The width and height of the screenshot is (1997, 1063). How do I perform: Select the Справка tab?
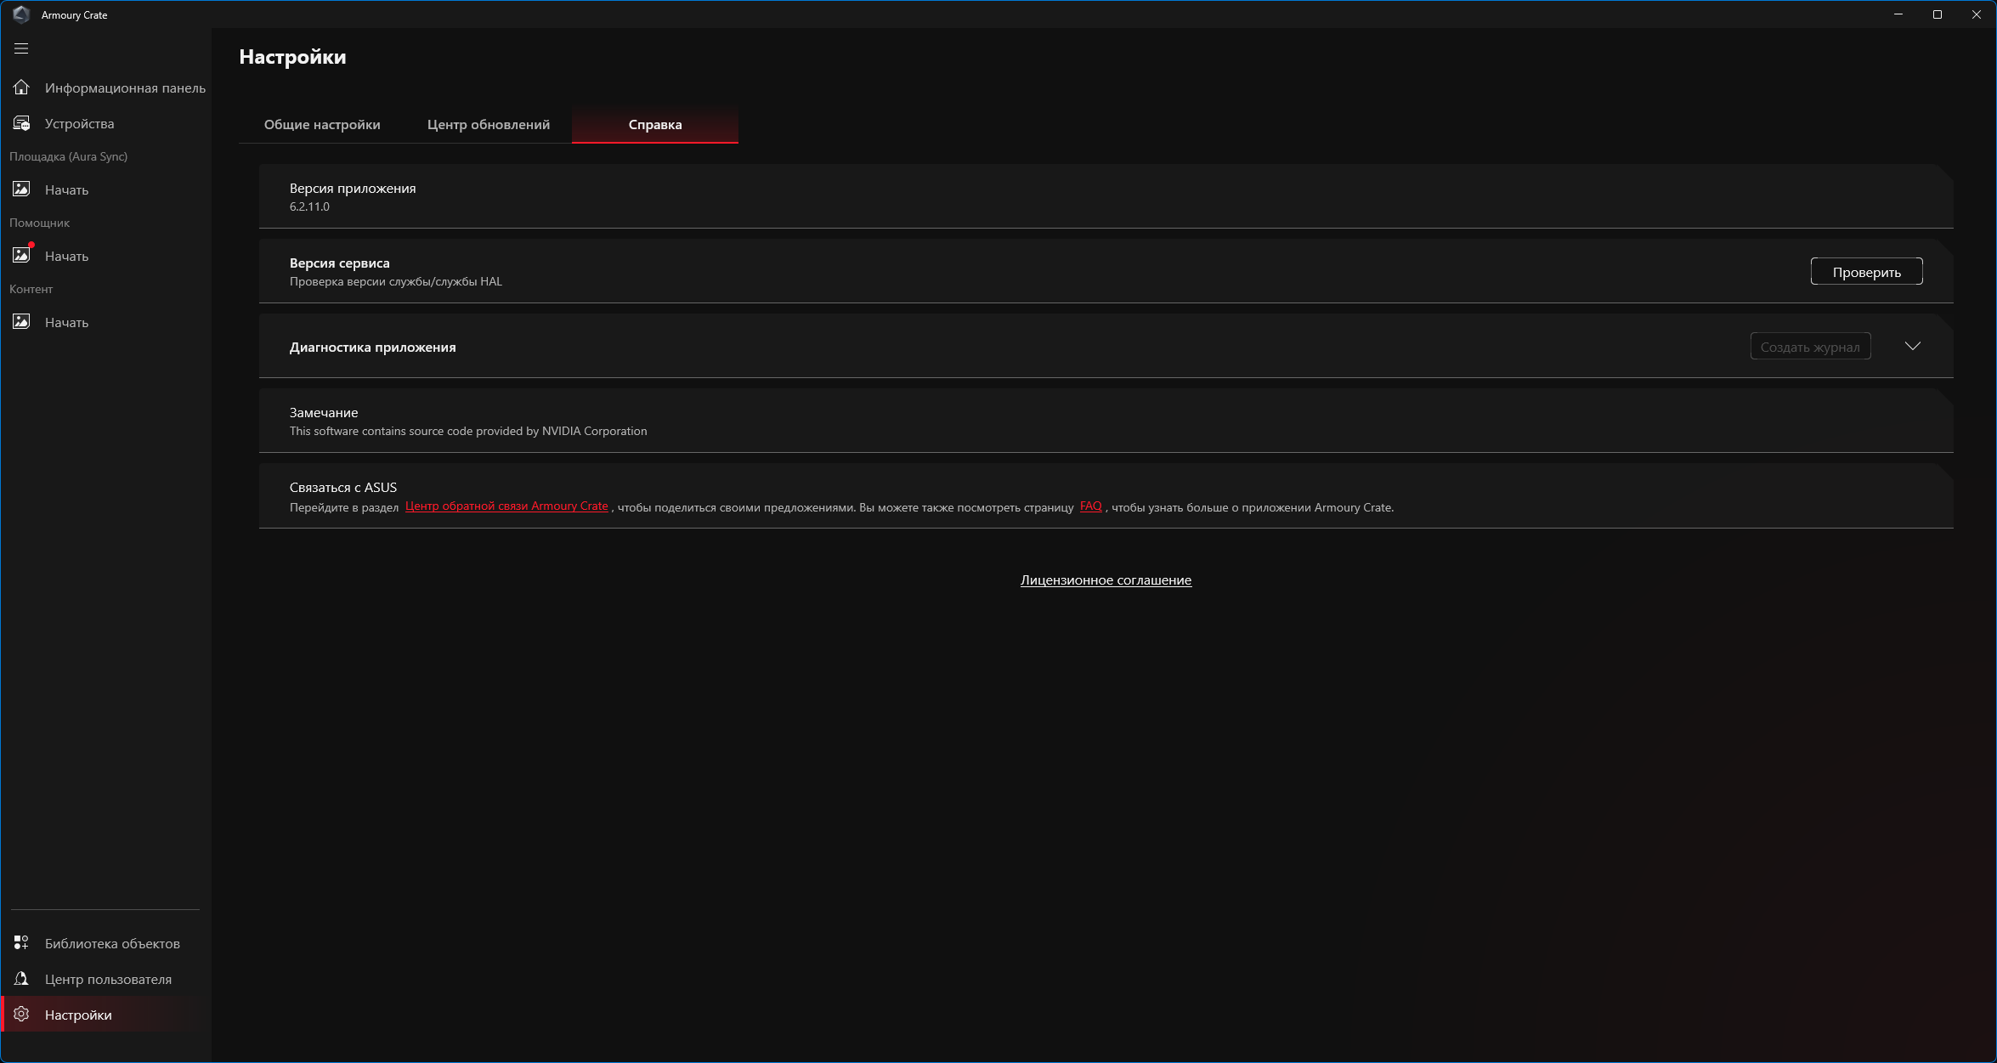click(x=655, y=125)
